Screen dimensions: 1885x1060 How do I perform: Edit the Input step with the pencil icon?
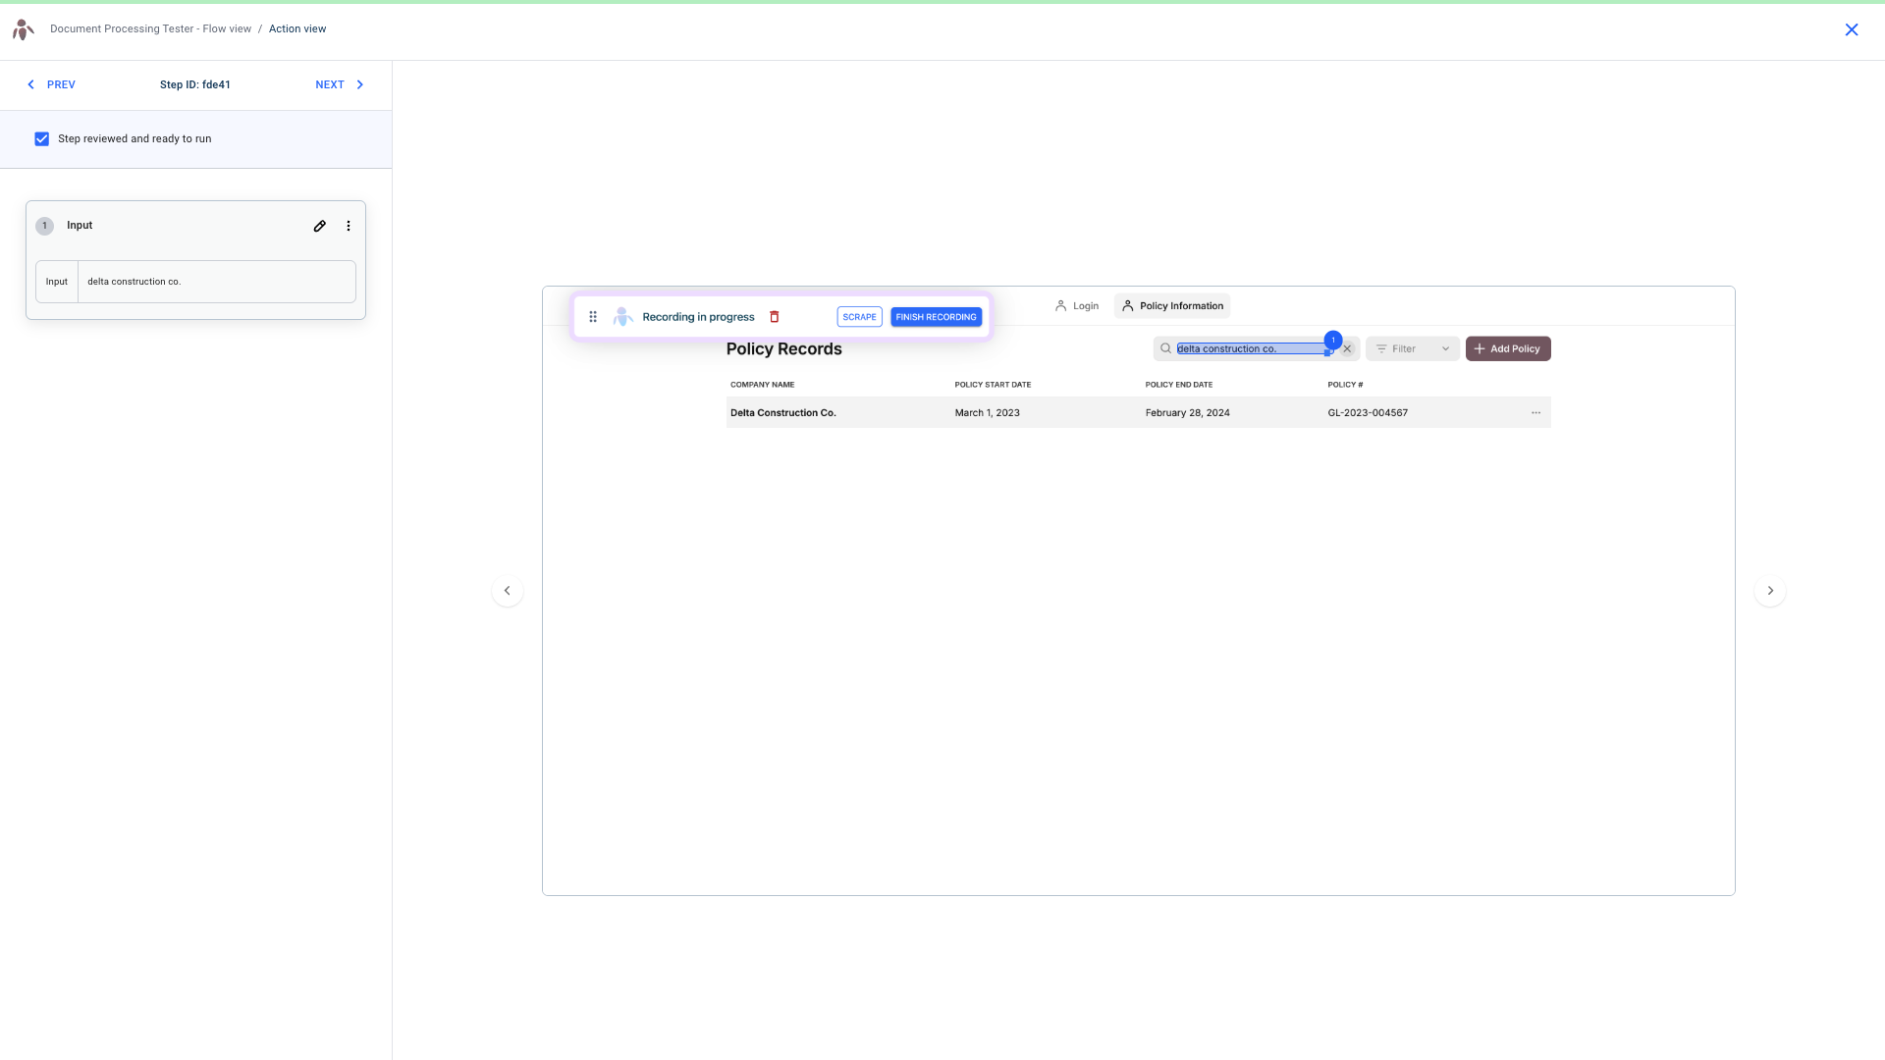319,226
